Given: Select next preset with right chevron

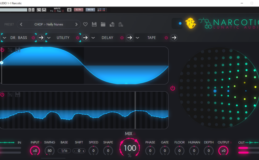Looking at the screenshot, I should click(76, 24).
